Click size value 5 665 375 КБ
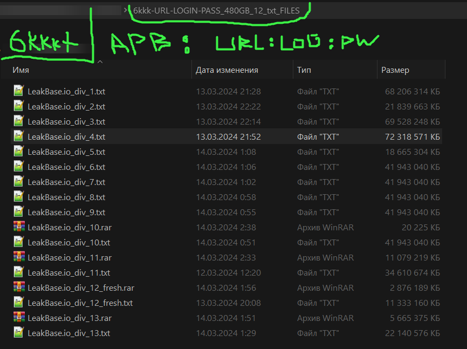 click(x=415, y=318)
